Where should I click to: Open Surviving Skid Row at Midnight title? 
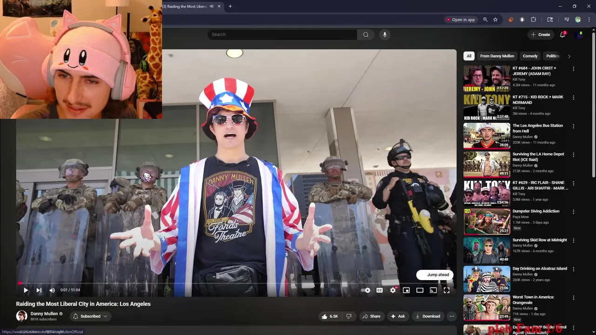540,240
